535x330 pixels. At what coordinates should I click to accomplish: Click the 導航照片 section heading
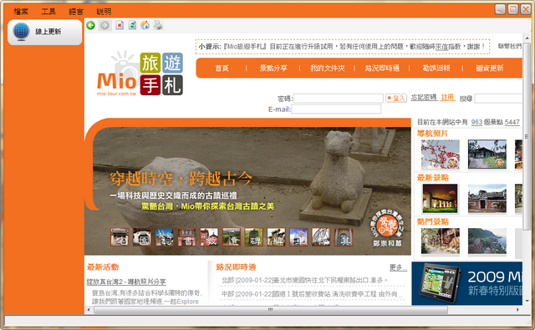click(x=432, y=134)
